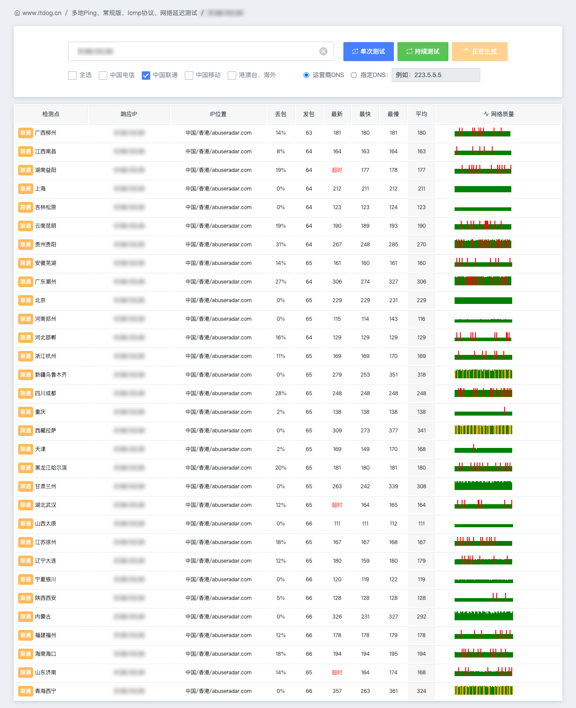This screenshot has height=708, width=576.
Task: Click the IP位置 column header
Action: (218, 114)
